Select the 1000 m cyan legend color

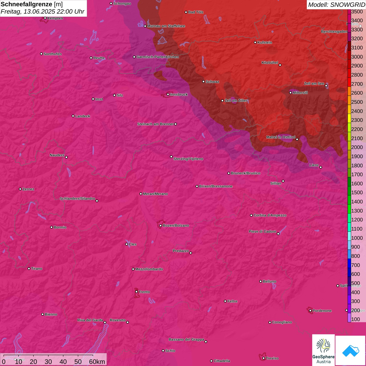click(x=349, y=236)
